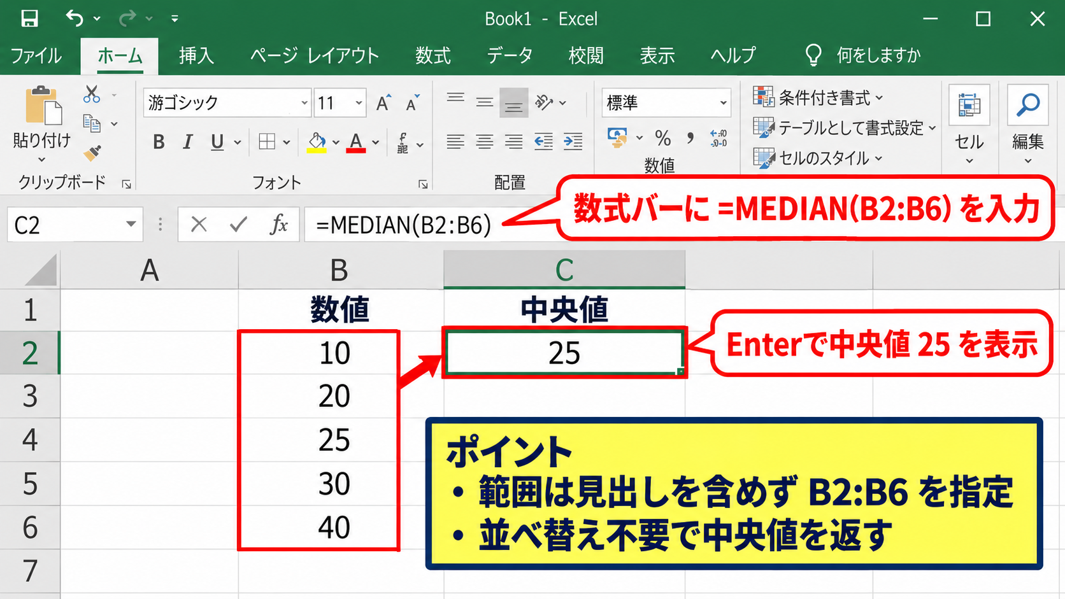Screen dimensions: 1065x599
Task: Toggle center horizontal alignment
Action: click(x=485, y=141)
